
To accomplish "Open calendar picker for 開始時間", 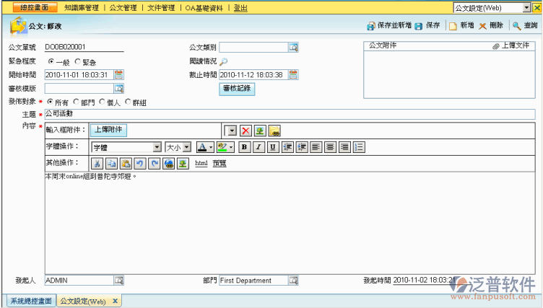I will 118,74.
